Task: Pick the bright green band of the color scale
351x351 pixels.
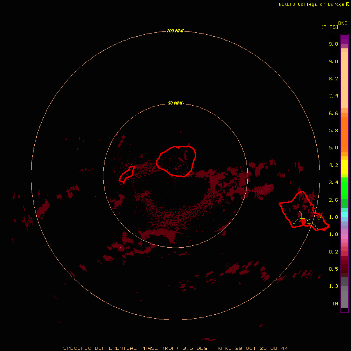Action: tap(344, 188)
